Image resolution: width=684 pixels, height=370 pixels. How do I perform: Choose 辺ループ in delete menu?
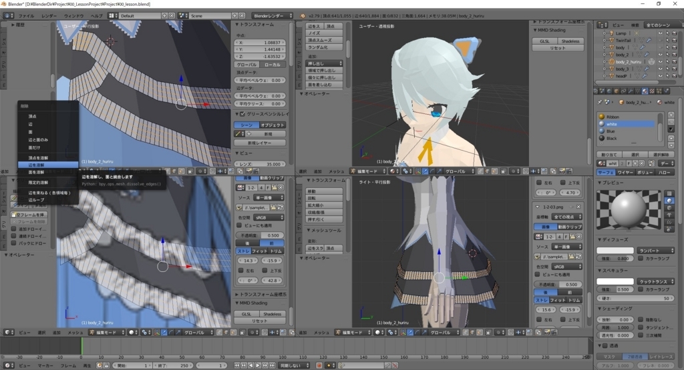pos(36,200)
